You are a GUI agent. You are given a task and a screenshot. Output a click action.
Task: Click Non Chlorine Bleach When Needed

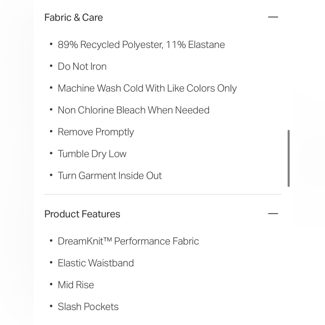click(134, 110)
